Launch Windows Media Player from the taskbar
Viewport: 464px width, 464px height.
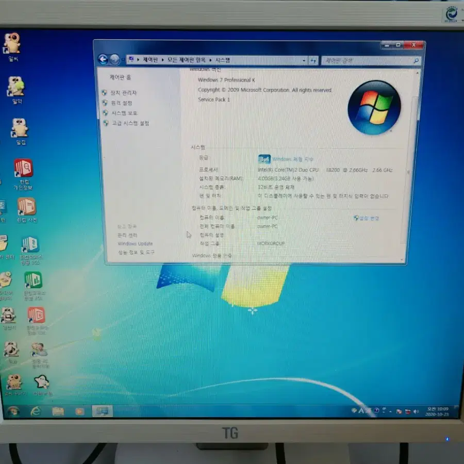pos(79,411)
